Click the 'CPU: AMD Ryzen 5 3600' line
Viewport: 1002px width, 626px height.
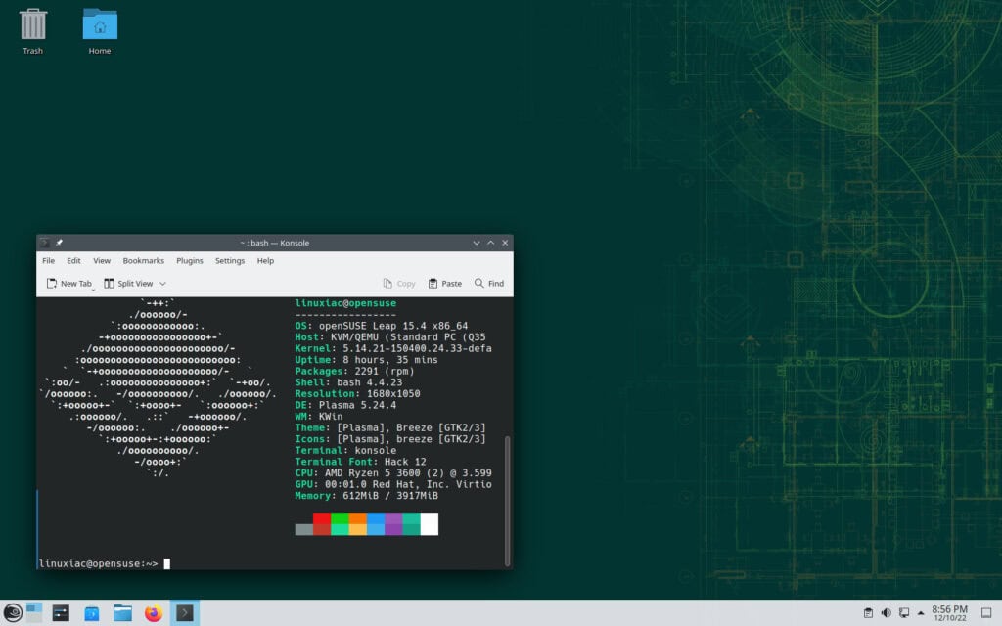click(393, 472)
